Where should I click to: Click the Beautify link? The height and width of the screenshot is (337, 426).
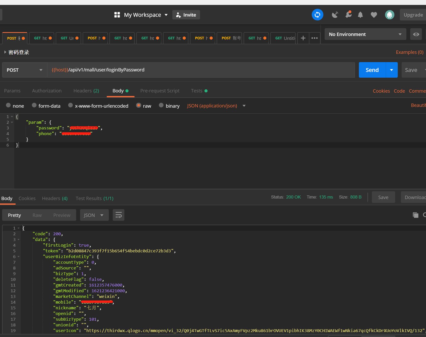pos(418,105)
